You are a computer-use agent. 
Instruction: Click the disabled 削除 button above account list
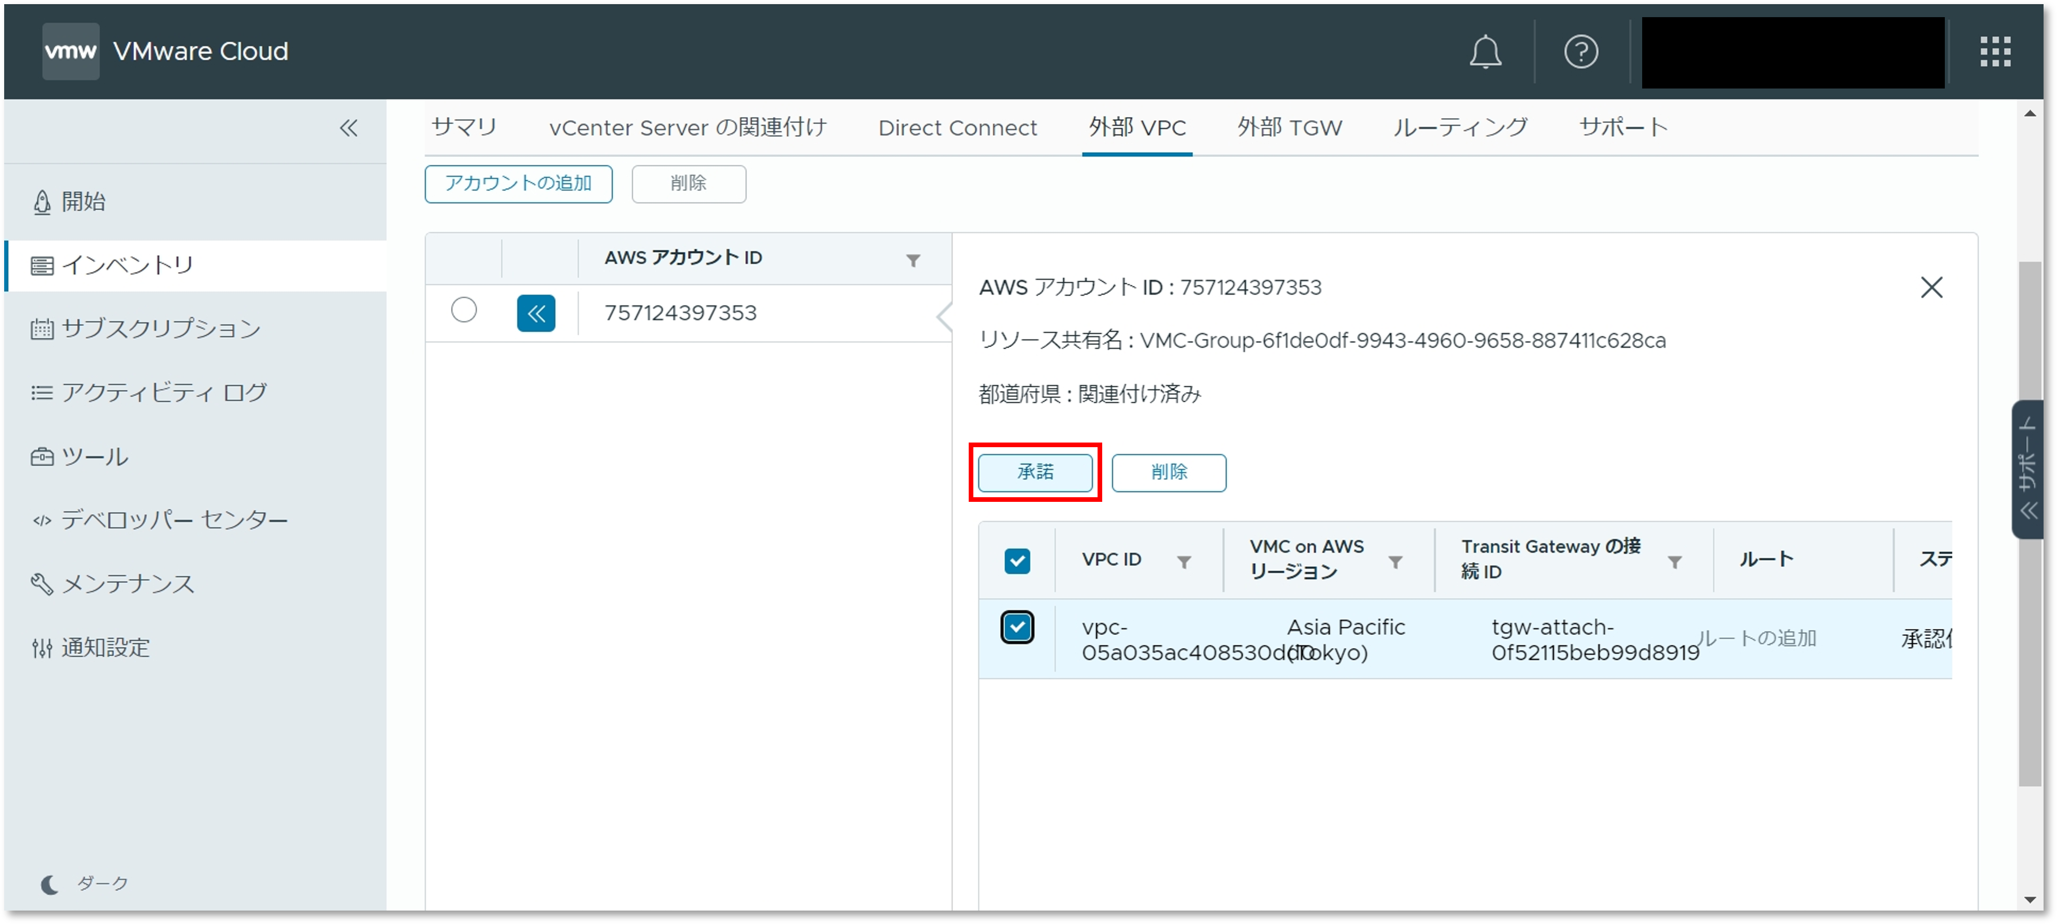(x=688, y=184)
